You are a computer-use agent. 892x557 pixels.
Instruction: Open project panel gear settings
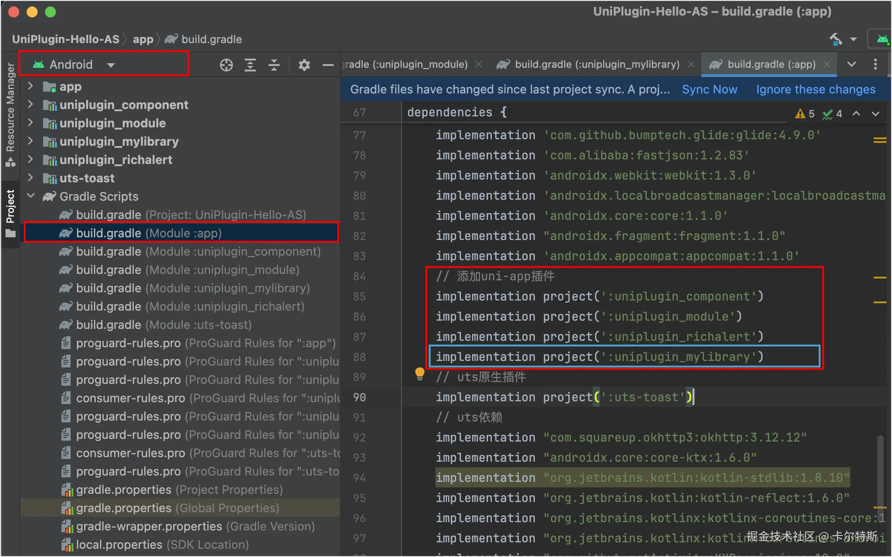pyautogui.click(x=304, y=65)
